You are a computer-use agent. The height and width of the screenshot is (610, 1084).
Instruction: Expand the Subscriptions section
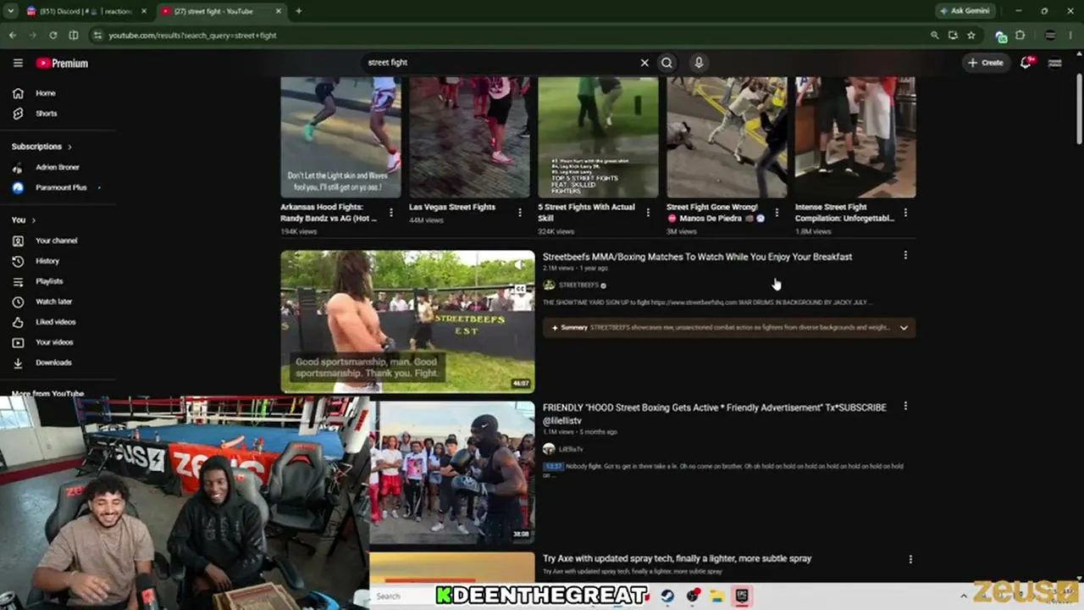(x=41, y=147)
